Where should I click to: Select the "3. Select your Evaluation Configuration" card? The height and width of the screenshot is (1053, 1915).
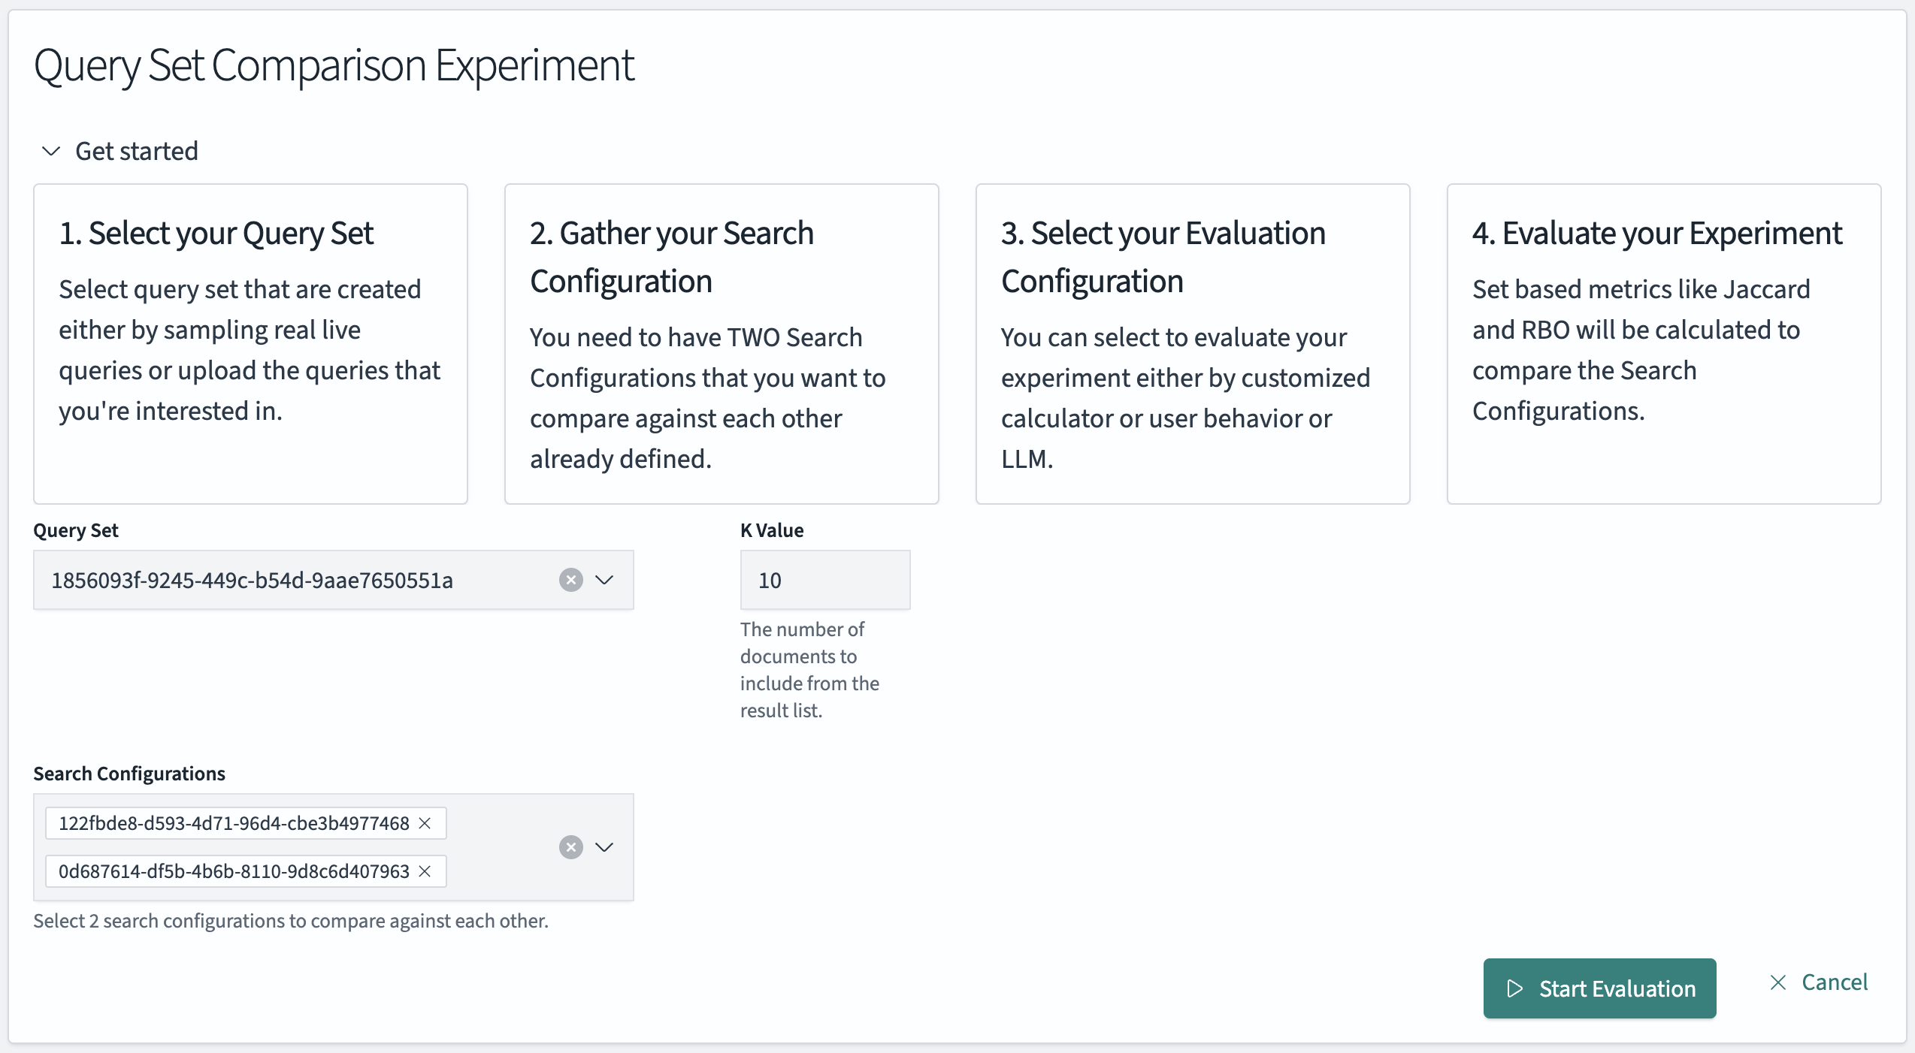1193,344
